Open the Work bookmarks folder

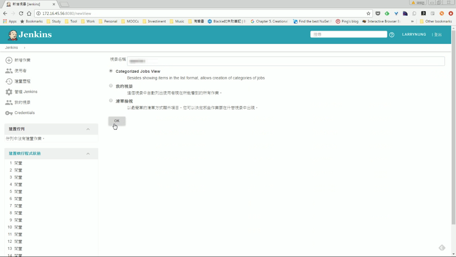[x=88, y=21]
